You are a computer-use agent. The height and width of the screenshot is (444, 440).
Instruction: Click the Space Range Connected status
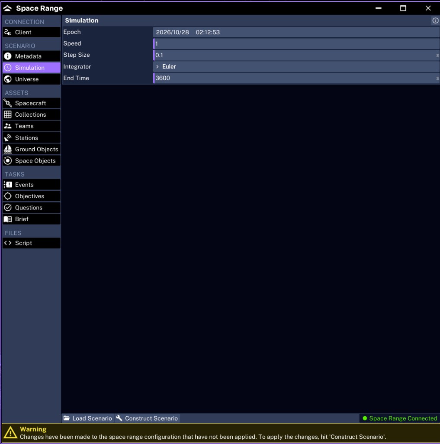tap(400, 418)
